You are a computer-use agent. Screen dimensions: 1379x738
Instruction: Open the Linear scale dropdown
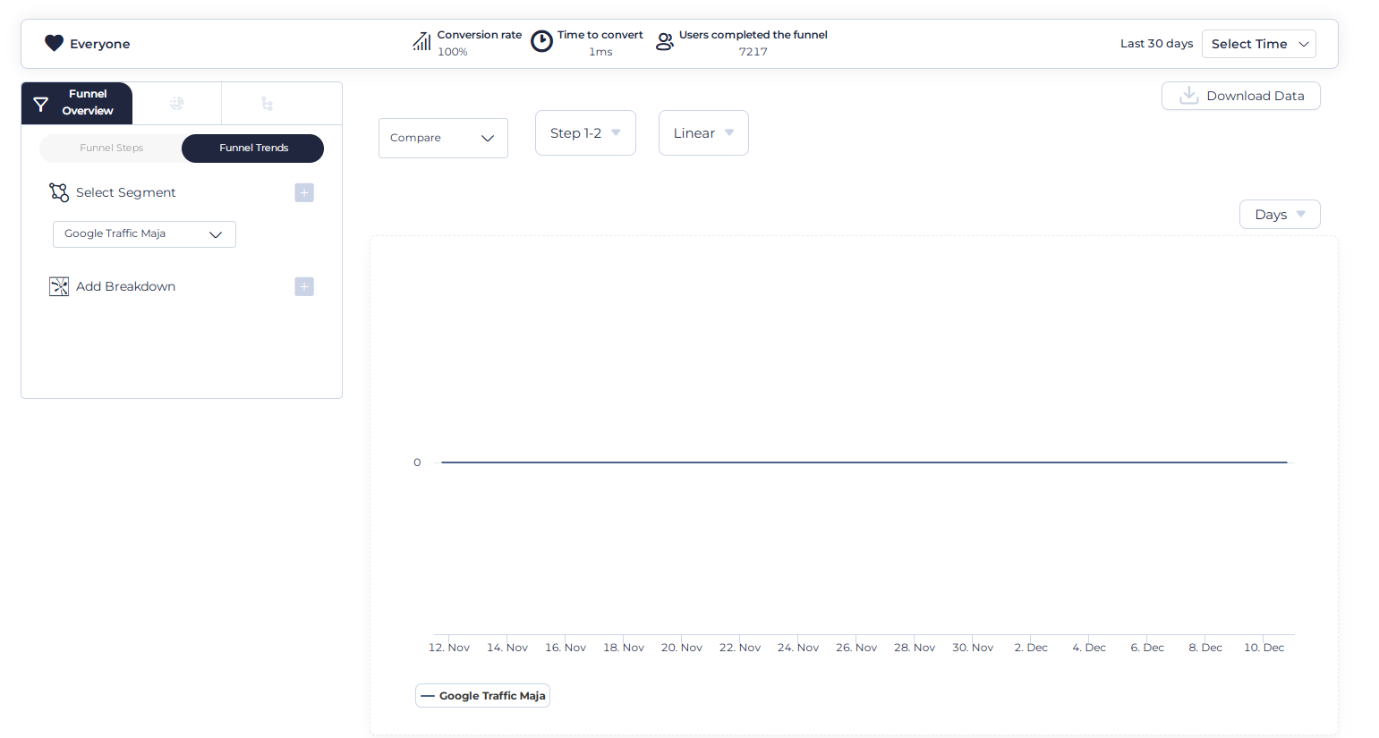coord(703,133)
